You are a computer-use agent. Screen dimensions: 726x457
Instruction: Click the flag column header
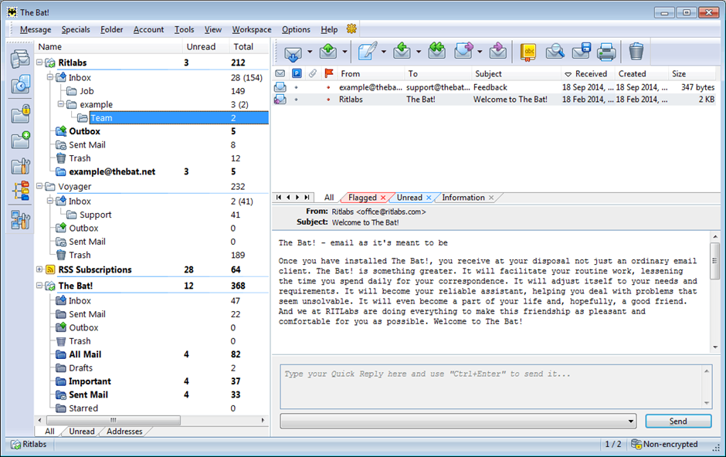pos(329,74)
